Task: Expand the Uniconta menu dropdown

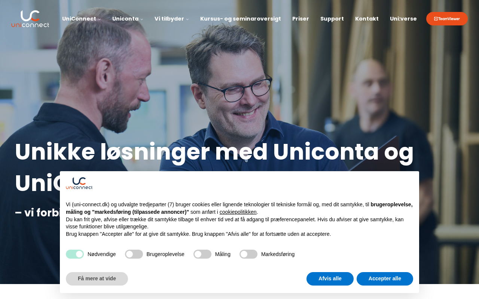Action: pos(128,19)
